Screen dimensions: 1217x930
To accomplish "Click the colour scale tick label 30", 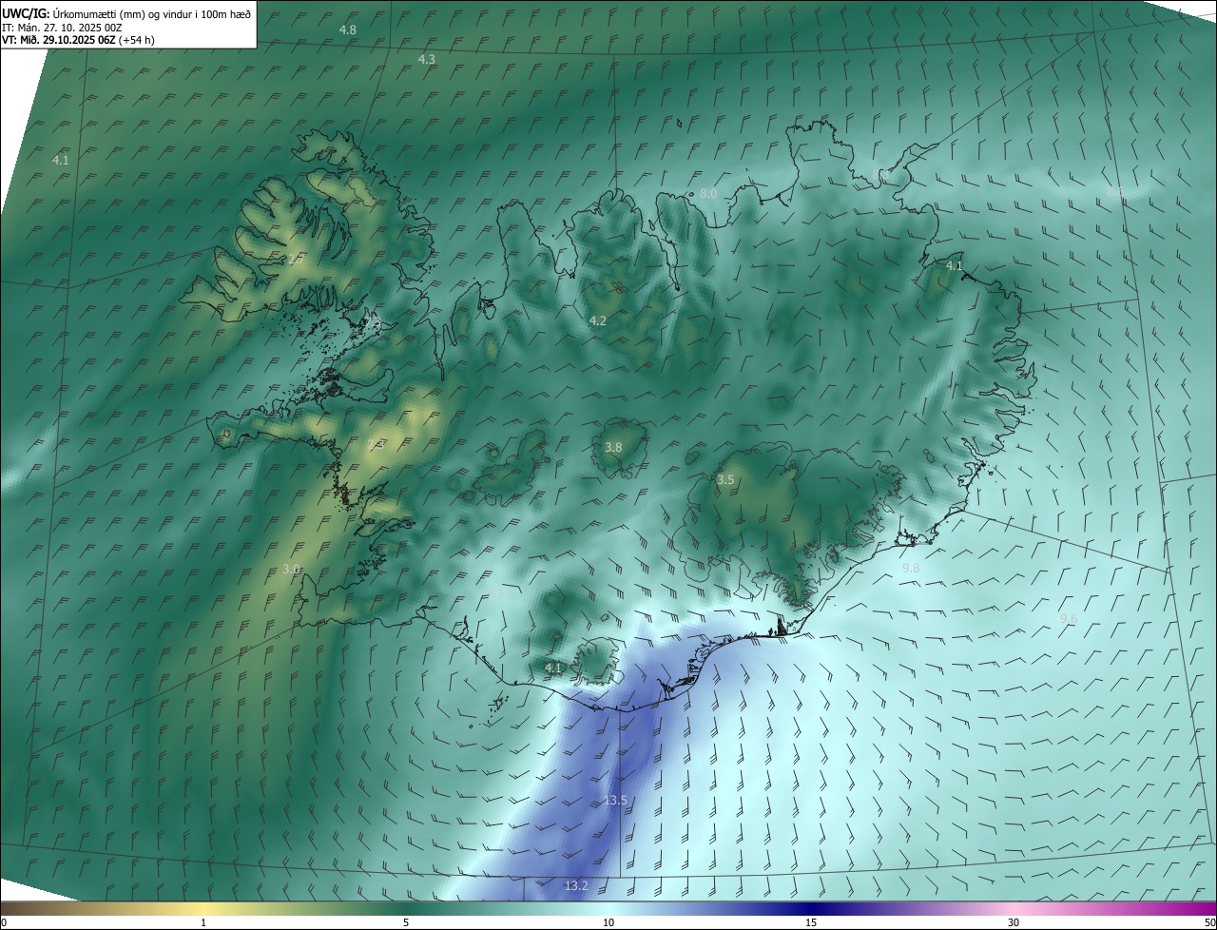I will pyautogui.click(x=1014, y=922).
